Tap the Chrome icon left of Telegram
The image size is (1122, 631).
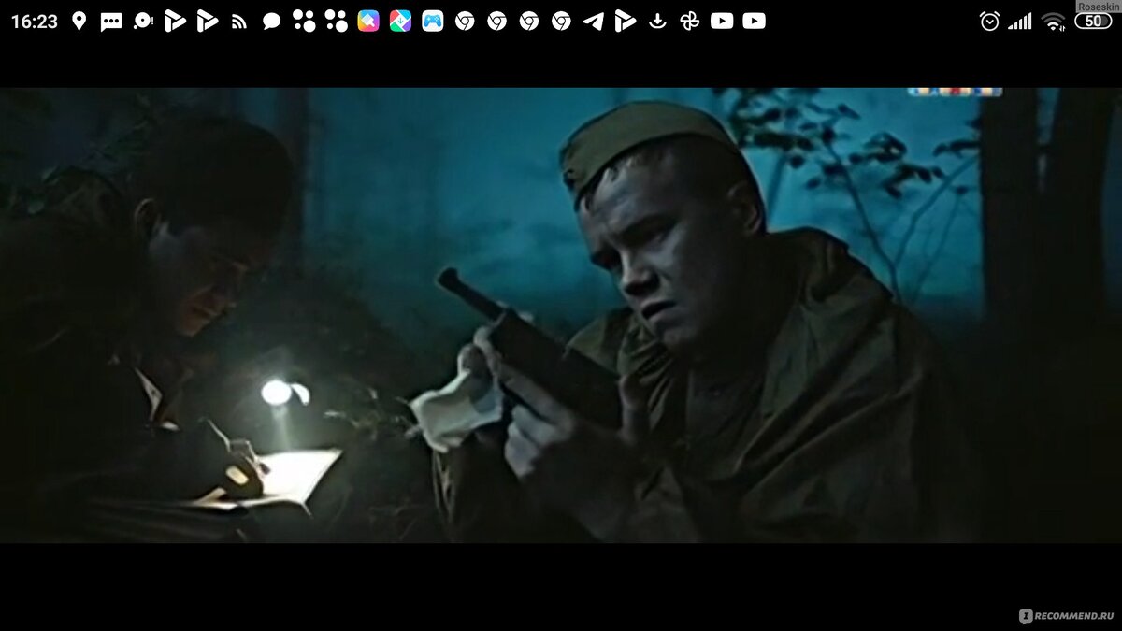pyautogui.click(x=561, y=21)
